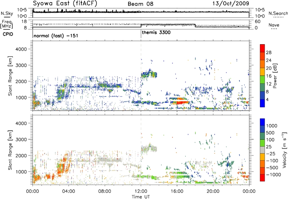
Task: Click the bright blue bottom segment of Power bar
Action: (x=262, y=103)
